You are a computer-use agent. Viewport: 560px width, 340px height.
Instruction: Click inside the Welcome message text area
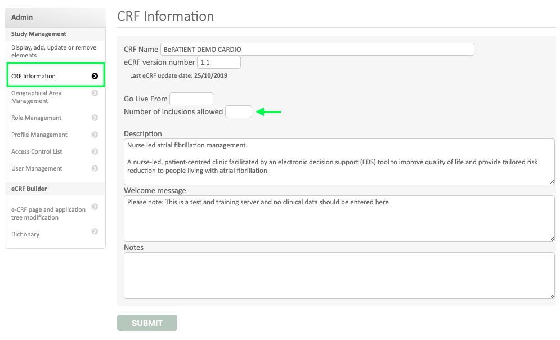[339, 218]
